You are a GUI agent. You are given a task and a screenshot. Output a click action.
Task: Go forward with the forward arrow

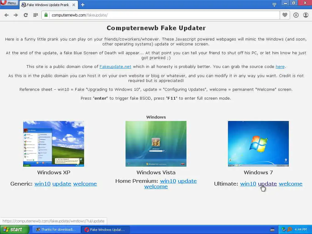tap(16, 15)
